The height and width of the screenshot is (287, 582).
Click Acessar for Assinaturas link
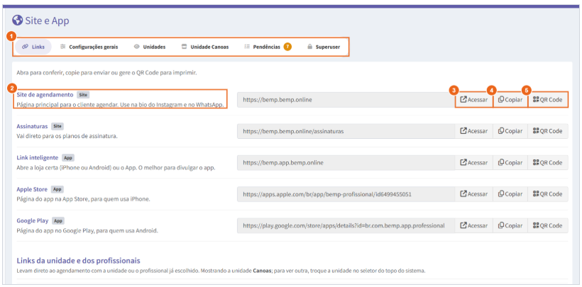pos(474,131)
